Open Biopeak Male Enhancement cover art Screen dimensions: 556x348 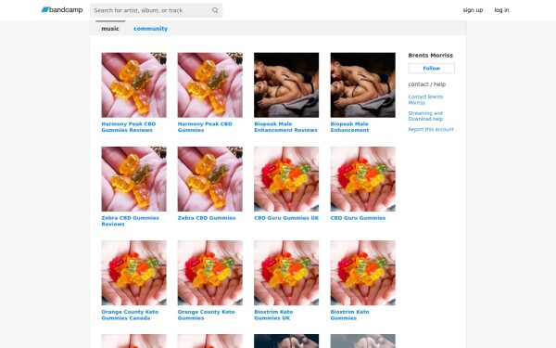pos(362,84)
